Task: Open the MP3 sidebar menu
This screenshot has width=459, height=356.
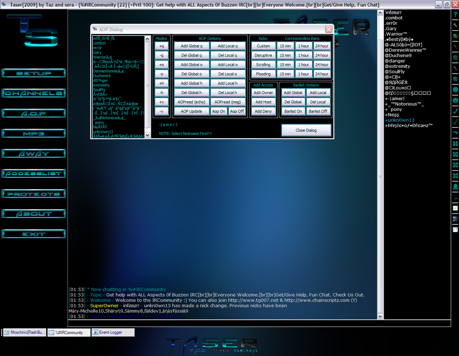Action: [x=34, y=133]
